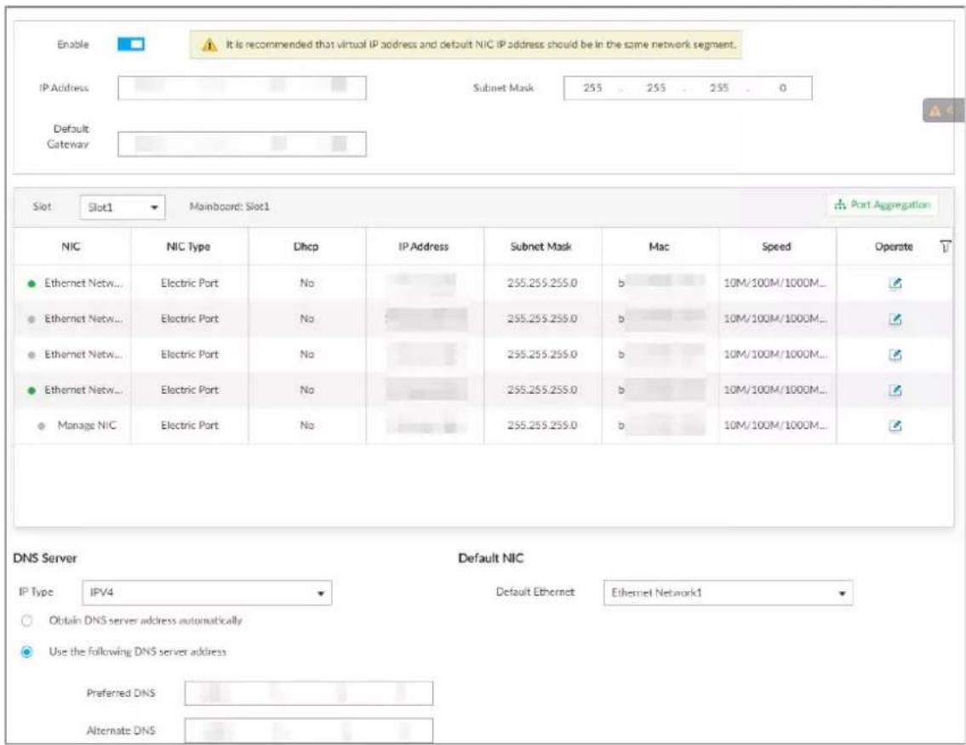Click the Default Gateway input field
This screenshot has width=966, height=745.
tap(242, 144)
